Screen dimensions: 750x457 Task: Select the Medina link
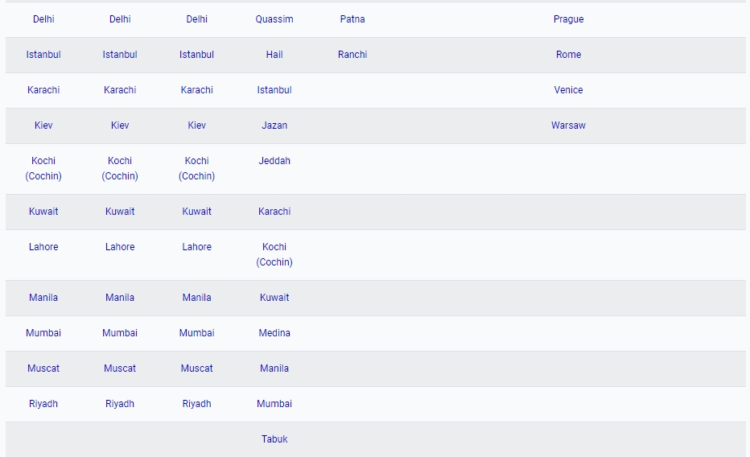274,333
